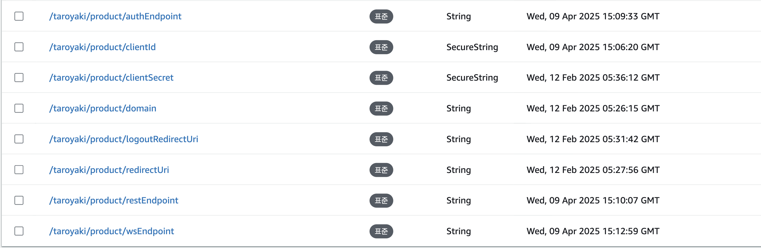Toggle the redirectUri parameter checkbox
The image size is (761, 248).
19,169
